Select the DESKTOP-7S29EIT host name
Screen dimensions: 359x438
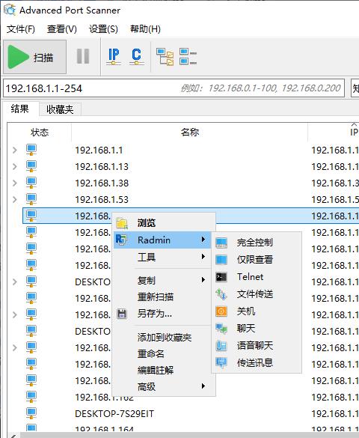114,414
